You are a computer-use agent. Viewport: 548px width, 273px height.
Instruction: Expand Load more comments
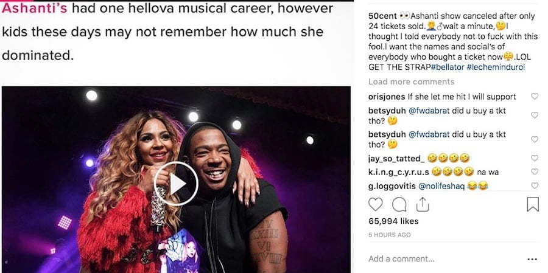412,81
